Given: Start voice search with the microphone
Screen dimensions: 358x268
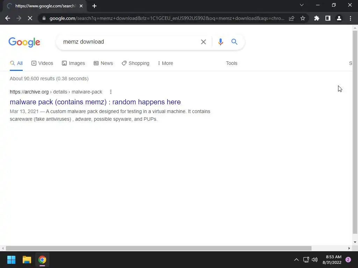Looking at the screenshot, I should tap(220, 42).
